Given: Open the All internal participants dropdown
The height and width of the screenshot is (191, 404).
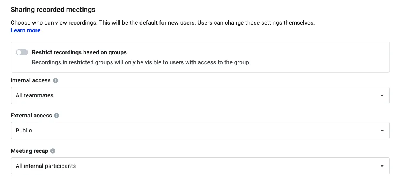Looking at the screenshot, I should (200, 166).
